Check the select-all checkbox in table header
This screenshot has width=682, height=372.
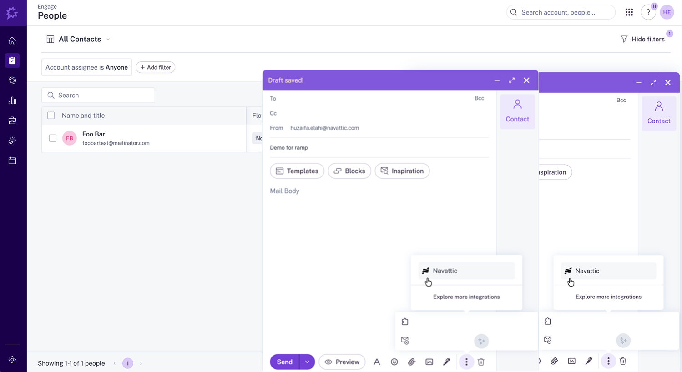pos(51,116)
